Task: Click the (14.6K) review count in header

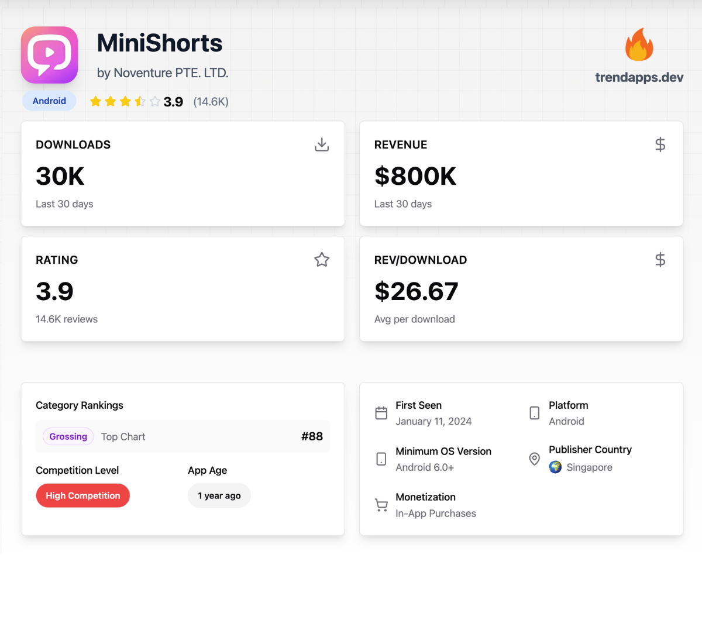Action: coord(211,102)
